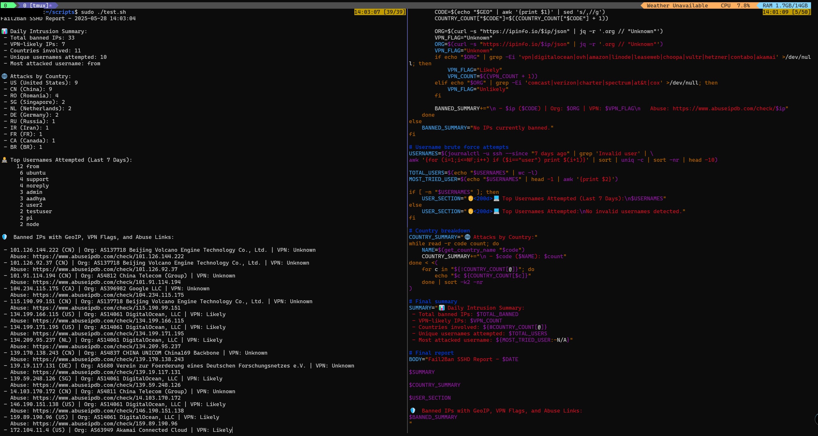818x436 pixels.
Task: Click the shield emoji in right pane BODY text
Action: (413, 411)
